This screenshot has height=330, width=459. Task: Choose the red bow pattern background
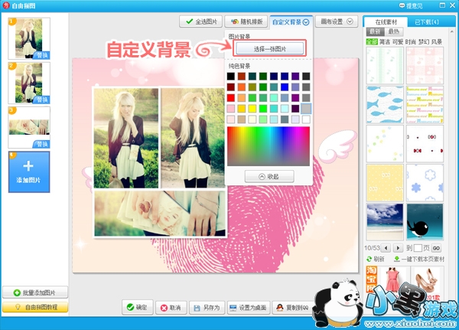point(425,144)
